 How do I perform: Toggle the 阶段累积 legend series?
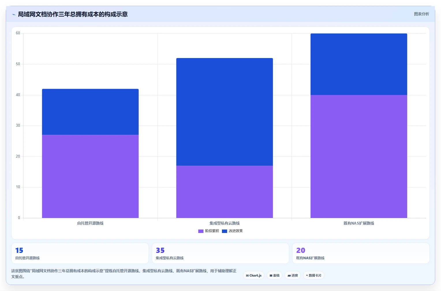(209, 231)
